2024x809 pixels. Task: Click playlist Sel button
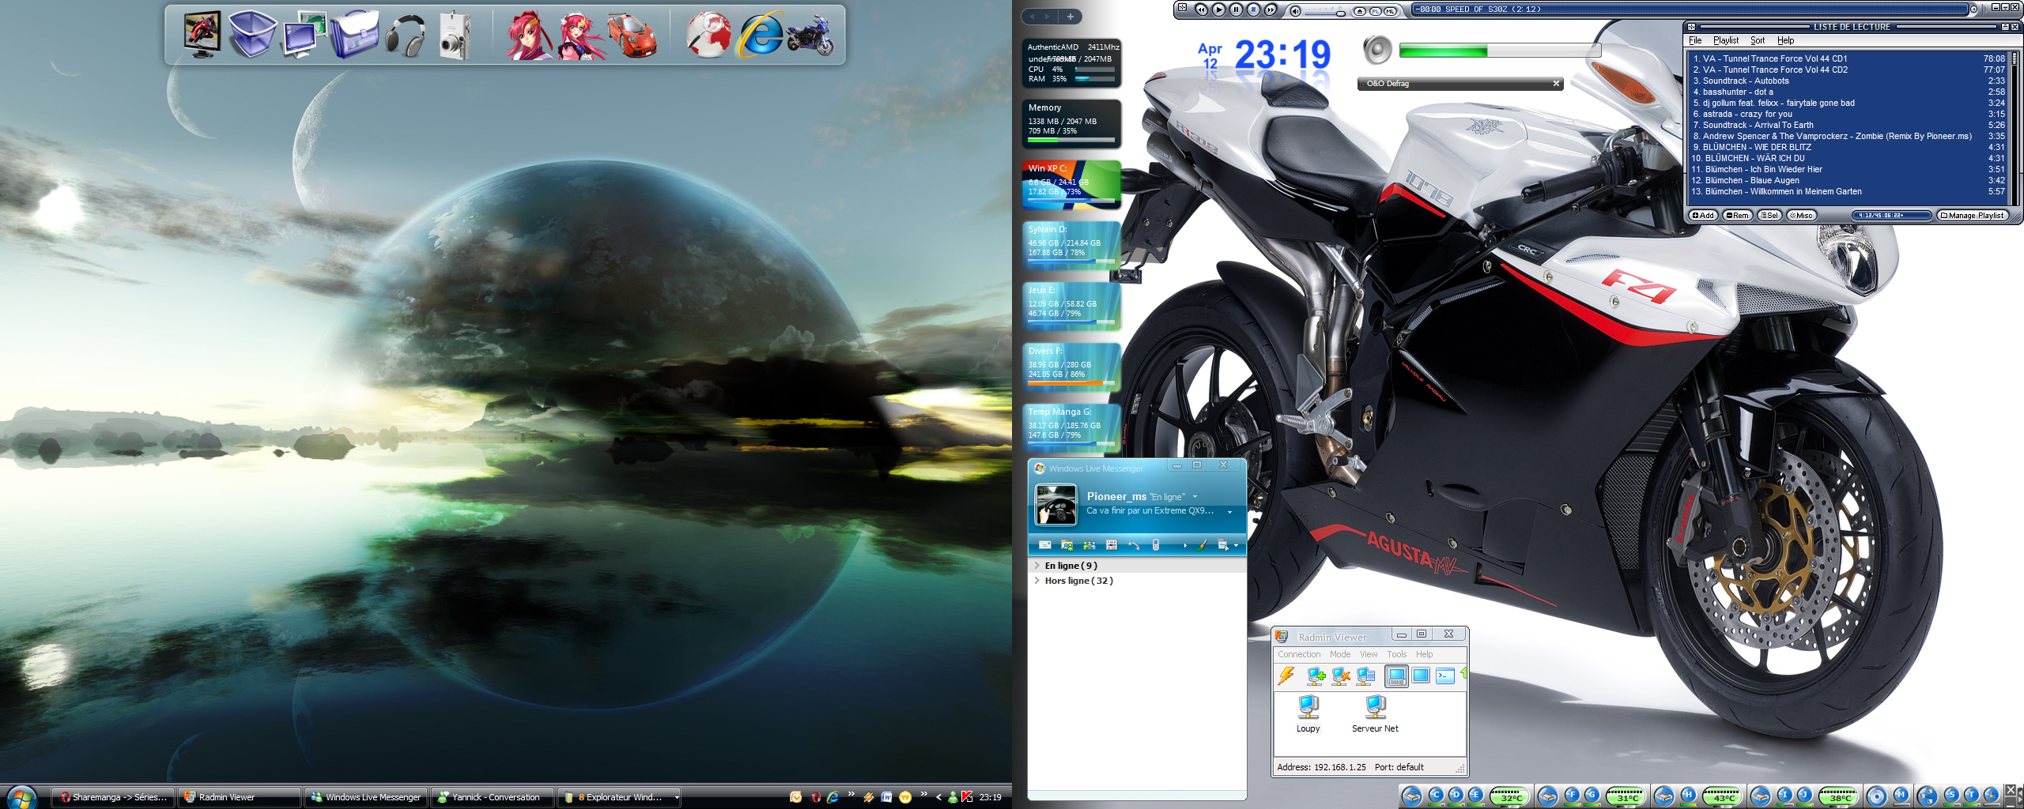(1769, 216)
